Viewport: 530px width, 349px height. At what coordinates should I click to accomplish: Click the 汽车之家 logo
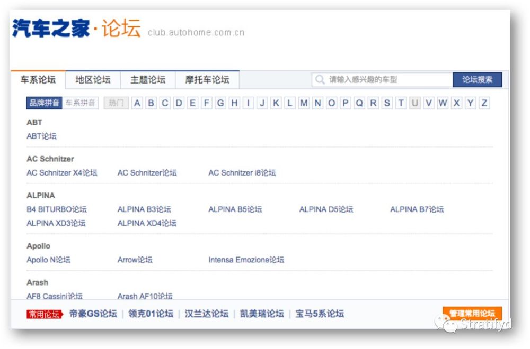click(51, 28)
